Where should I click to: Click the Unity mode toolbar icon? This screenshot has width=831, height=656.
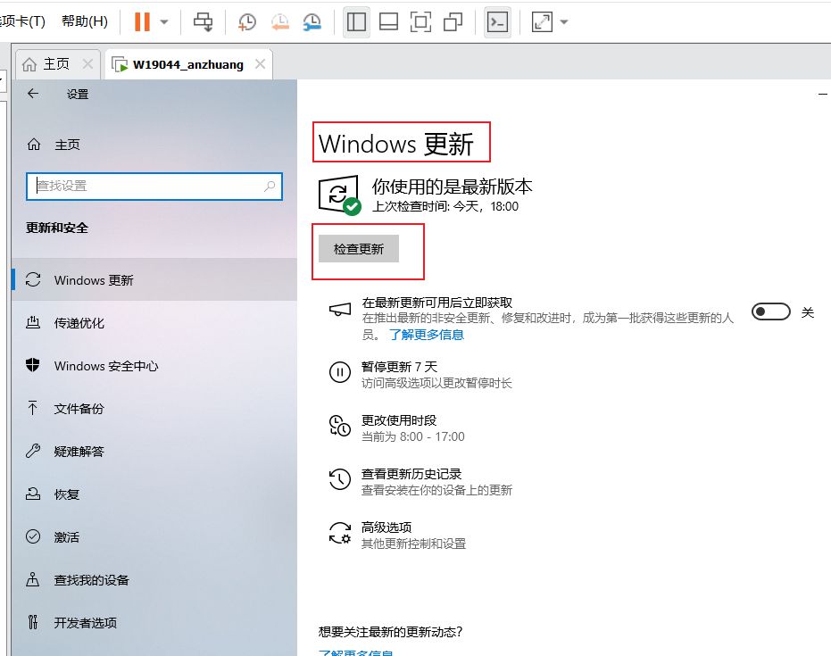tap(453, 22)
